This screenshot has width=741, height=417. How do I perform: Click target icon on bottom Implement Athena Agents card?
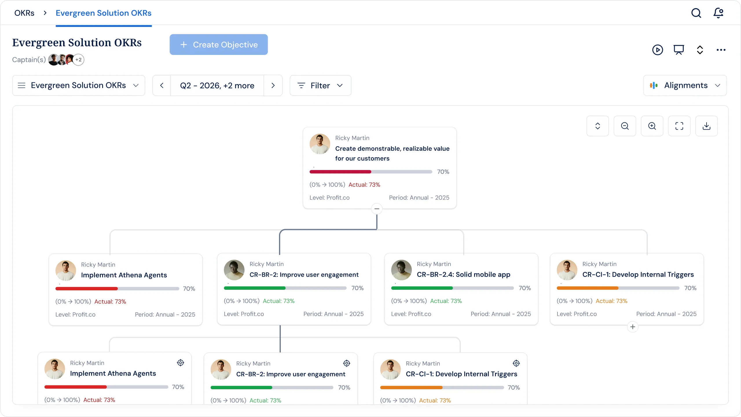click(x=181, y=363)
